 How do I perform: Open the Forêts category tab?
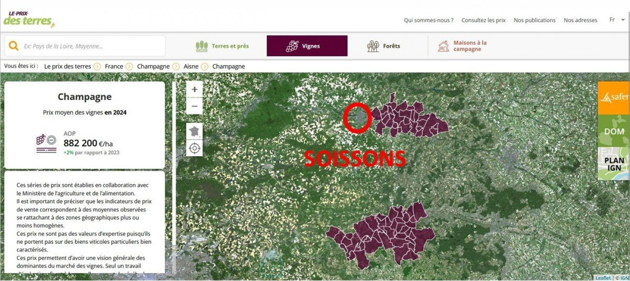383,46
